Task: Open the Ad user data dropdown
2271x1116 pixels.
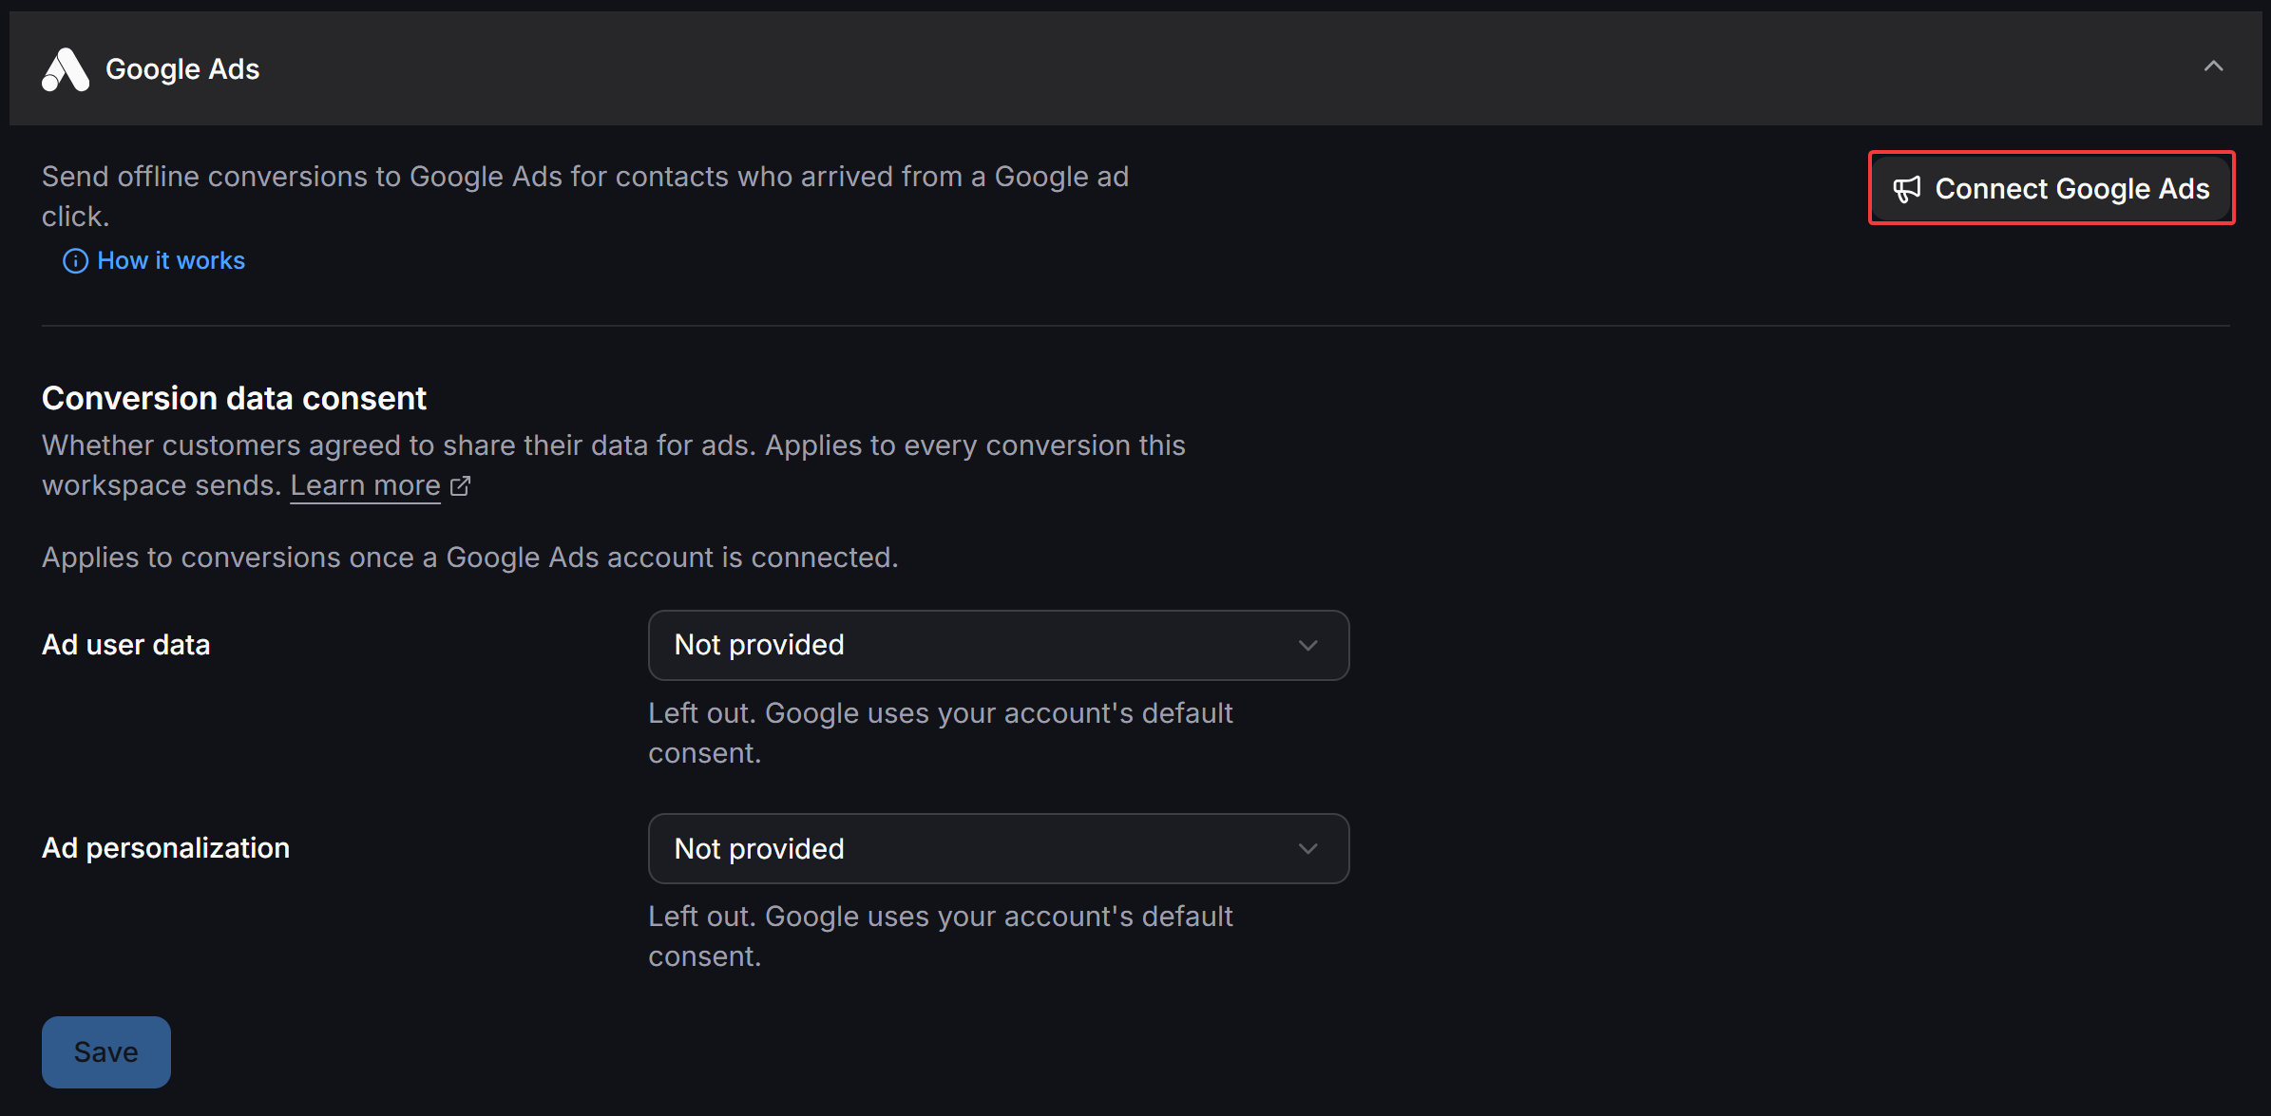Action: click(999, 645)
